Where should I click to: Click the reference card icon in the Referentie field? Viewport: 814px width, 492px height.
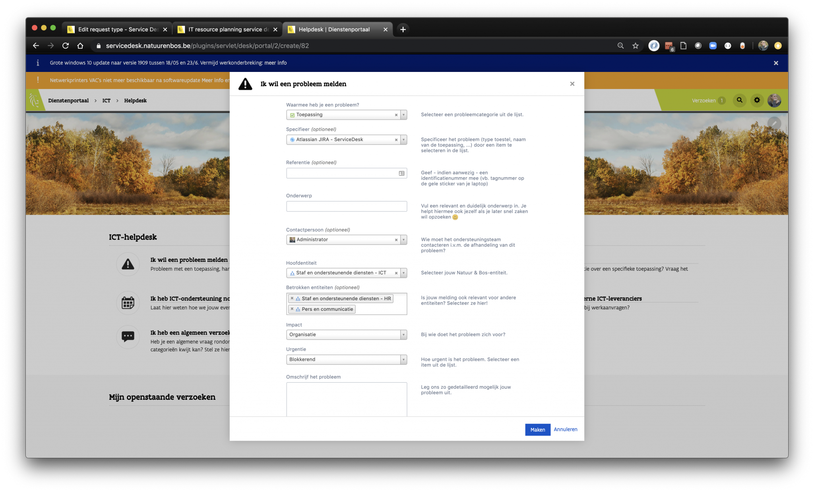[401, 173]
